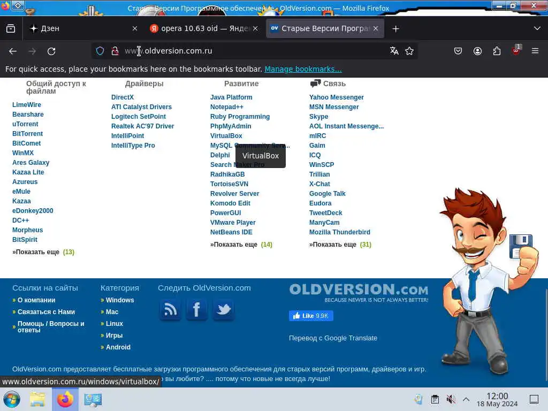Open file manager from the taskbar

pyautogui.click(x=37, y=399)
